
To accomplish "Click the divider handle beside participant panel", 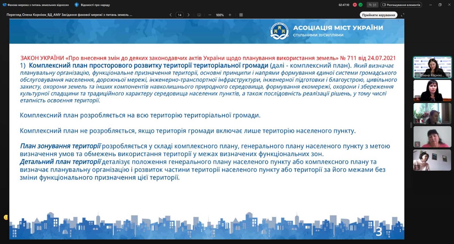I will coord(411,125).
